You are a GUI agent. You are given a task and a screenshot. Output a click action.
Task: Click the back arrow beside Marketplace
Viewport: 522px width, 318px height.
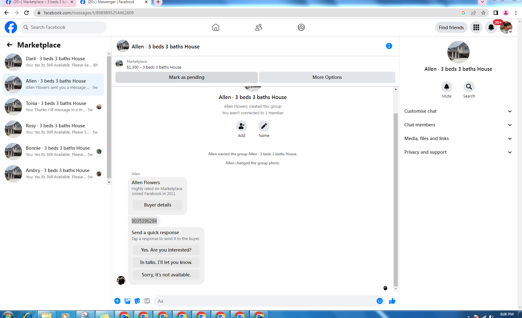10,45
